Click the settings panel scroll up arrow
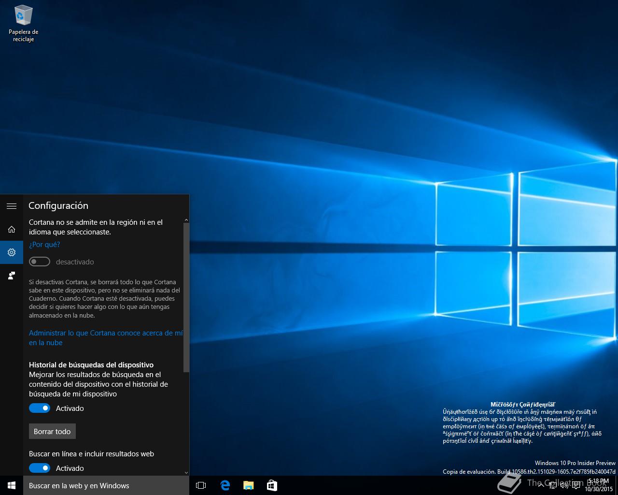 (186, 220)
